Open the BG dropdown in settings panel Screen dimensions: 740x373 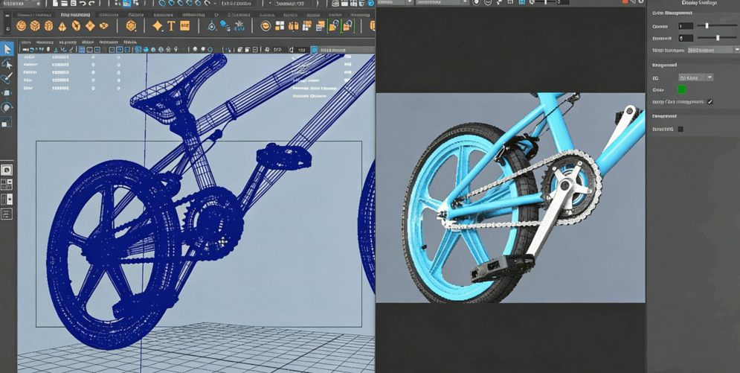(695, 77)
